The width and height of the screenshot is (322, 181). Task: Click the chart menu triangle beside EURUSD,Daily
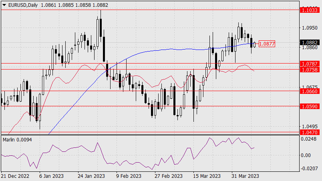(4, 5)
